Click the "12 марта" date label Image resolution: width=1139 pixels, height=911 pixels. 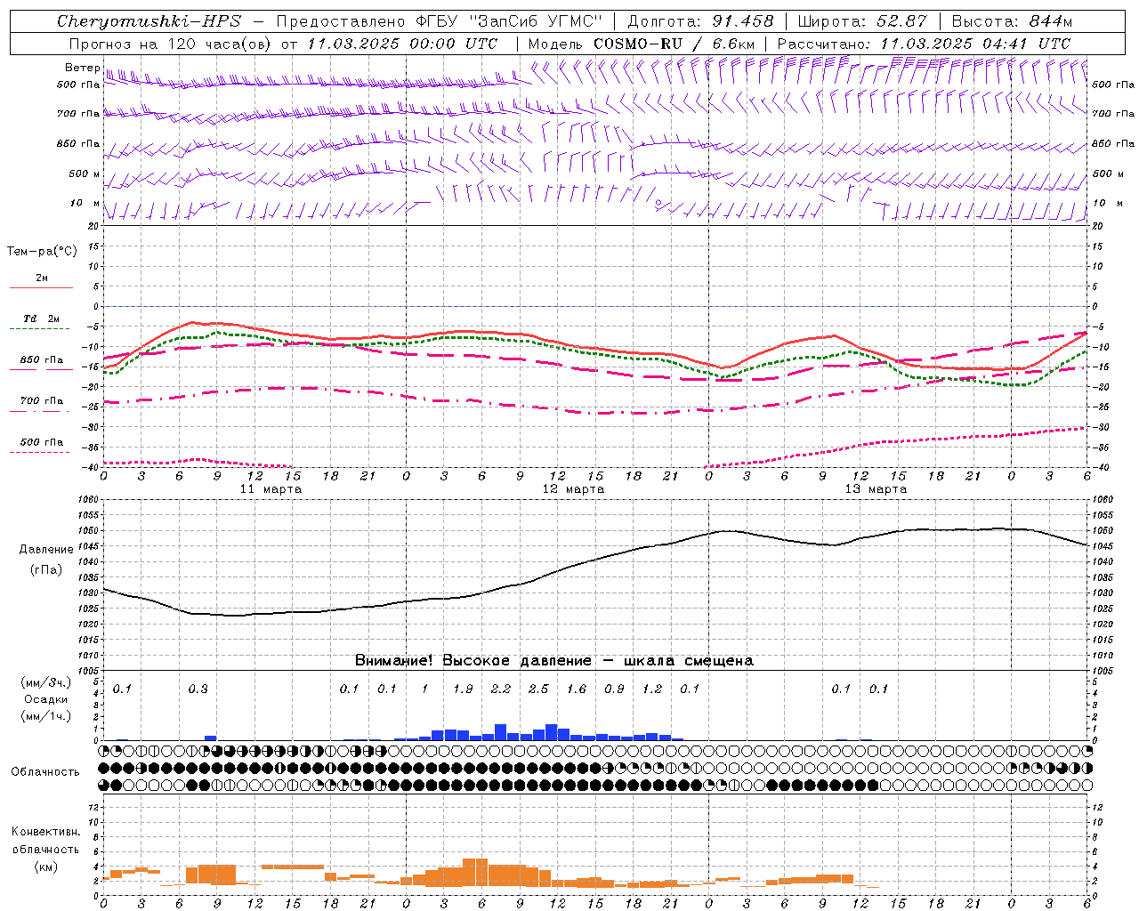pyautogui.click(x=573, y=489)
